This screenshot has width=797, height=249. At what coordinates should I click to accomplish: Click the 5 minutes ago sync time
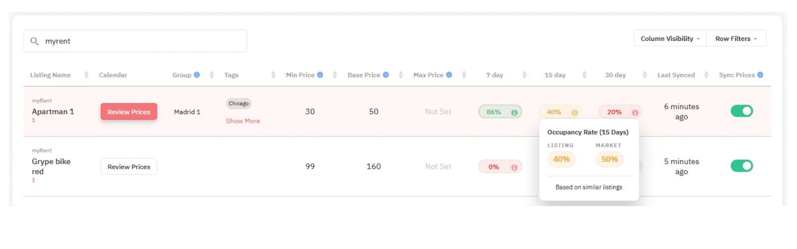[681, 166]
